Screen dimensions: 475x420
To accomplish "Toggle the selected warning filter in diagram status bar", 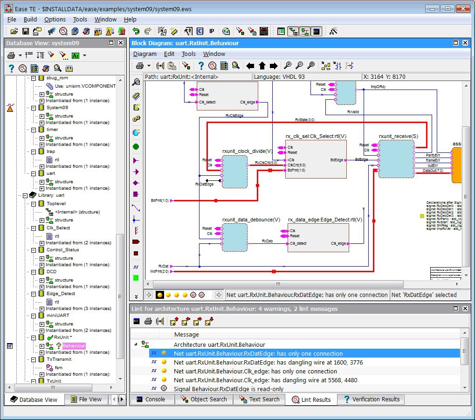I will point(160,295).
